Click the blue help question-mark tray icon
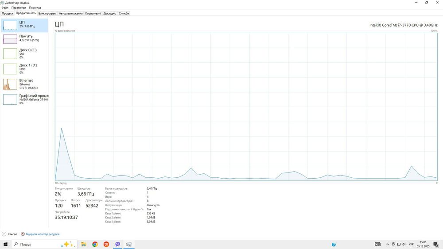 (x=334, y=245)
